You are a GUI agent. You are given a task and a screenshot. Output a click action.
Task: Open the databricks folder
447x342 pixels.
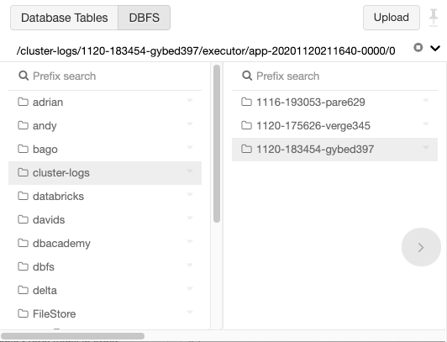105,196
